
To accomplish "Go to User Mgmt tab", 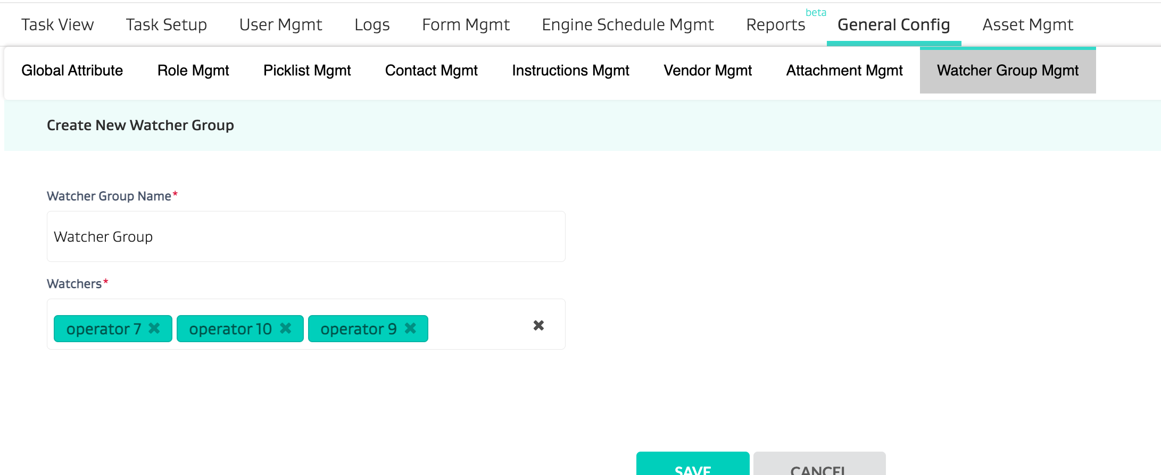I will point(280,24).
